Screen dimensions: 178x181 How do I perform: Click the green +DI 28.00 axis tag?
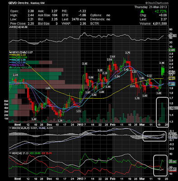click(172, 162)
